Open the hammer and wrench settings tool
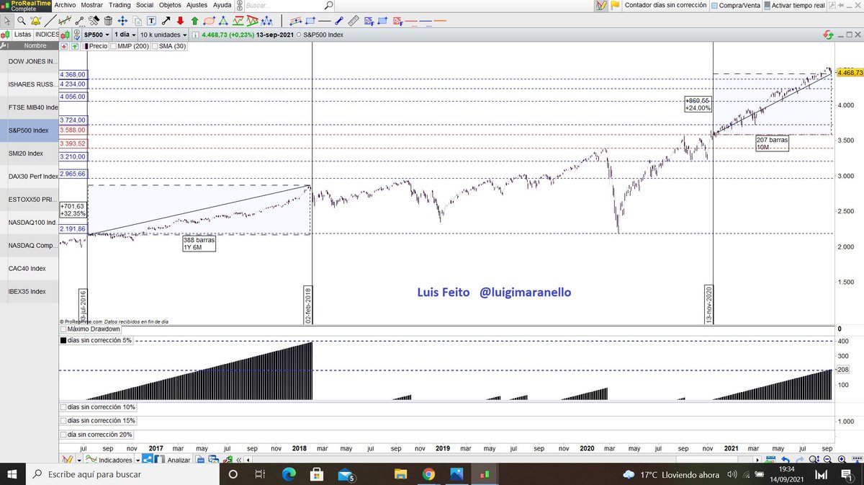 pos(94,20)
